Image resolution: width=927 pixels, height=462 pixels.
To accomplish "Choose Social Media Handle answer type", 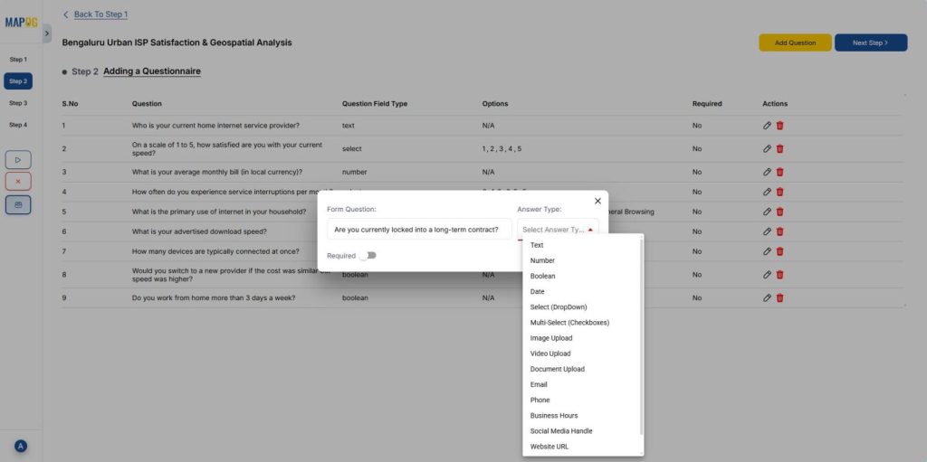I will click(x=582, y=430).
